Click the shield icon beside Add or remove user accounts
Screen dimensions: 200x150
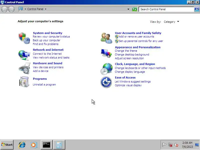point(117,37)
